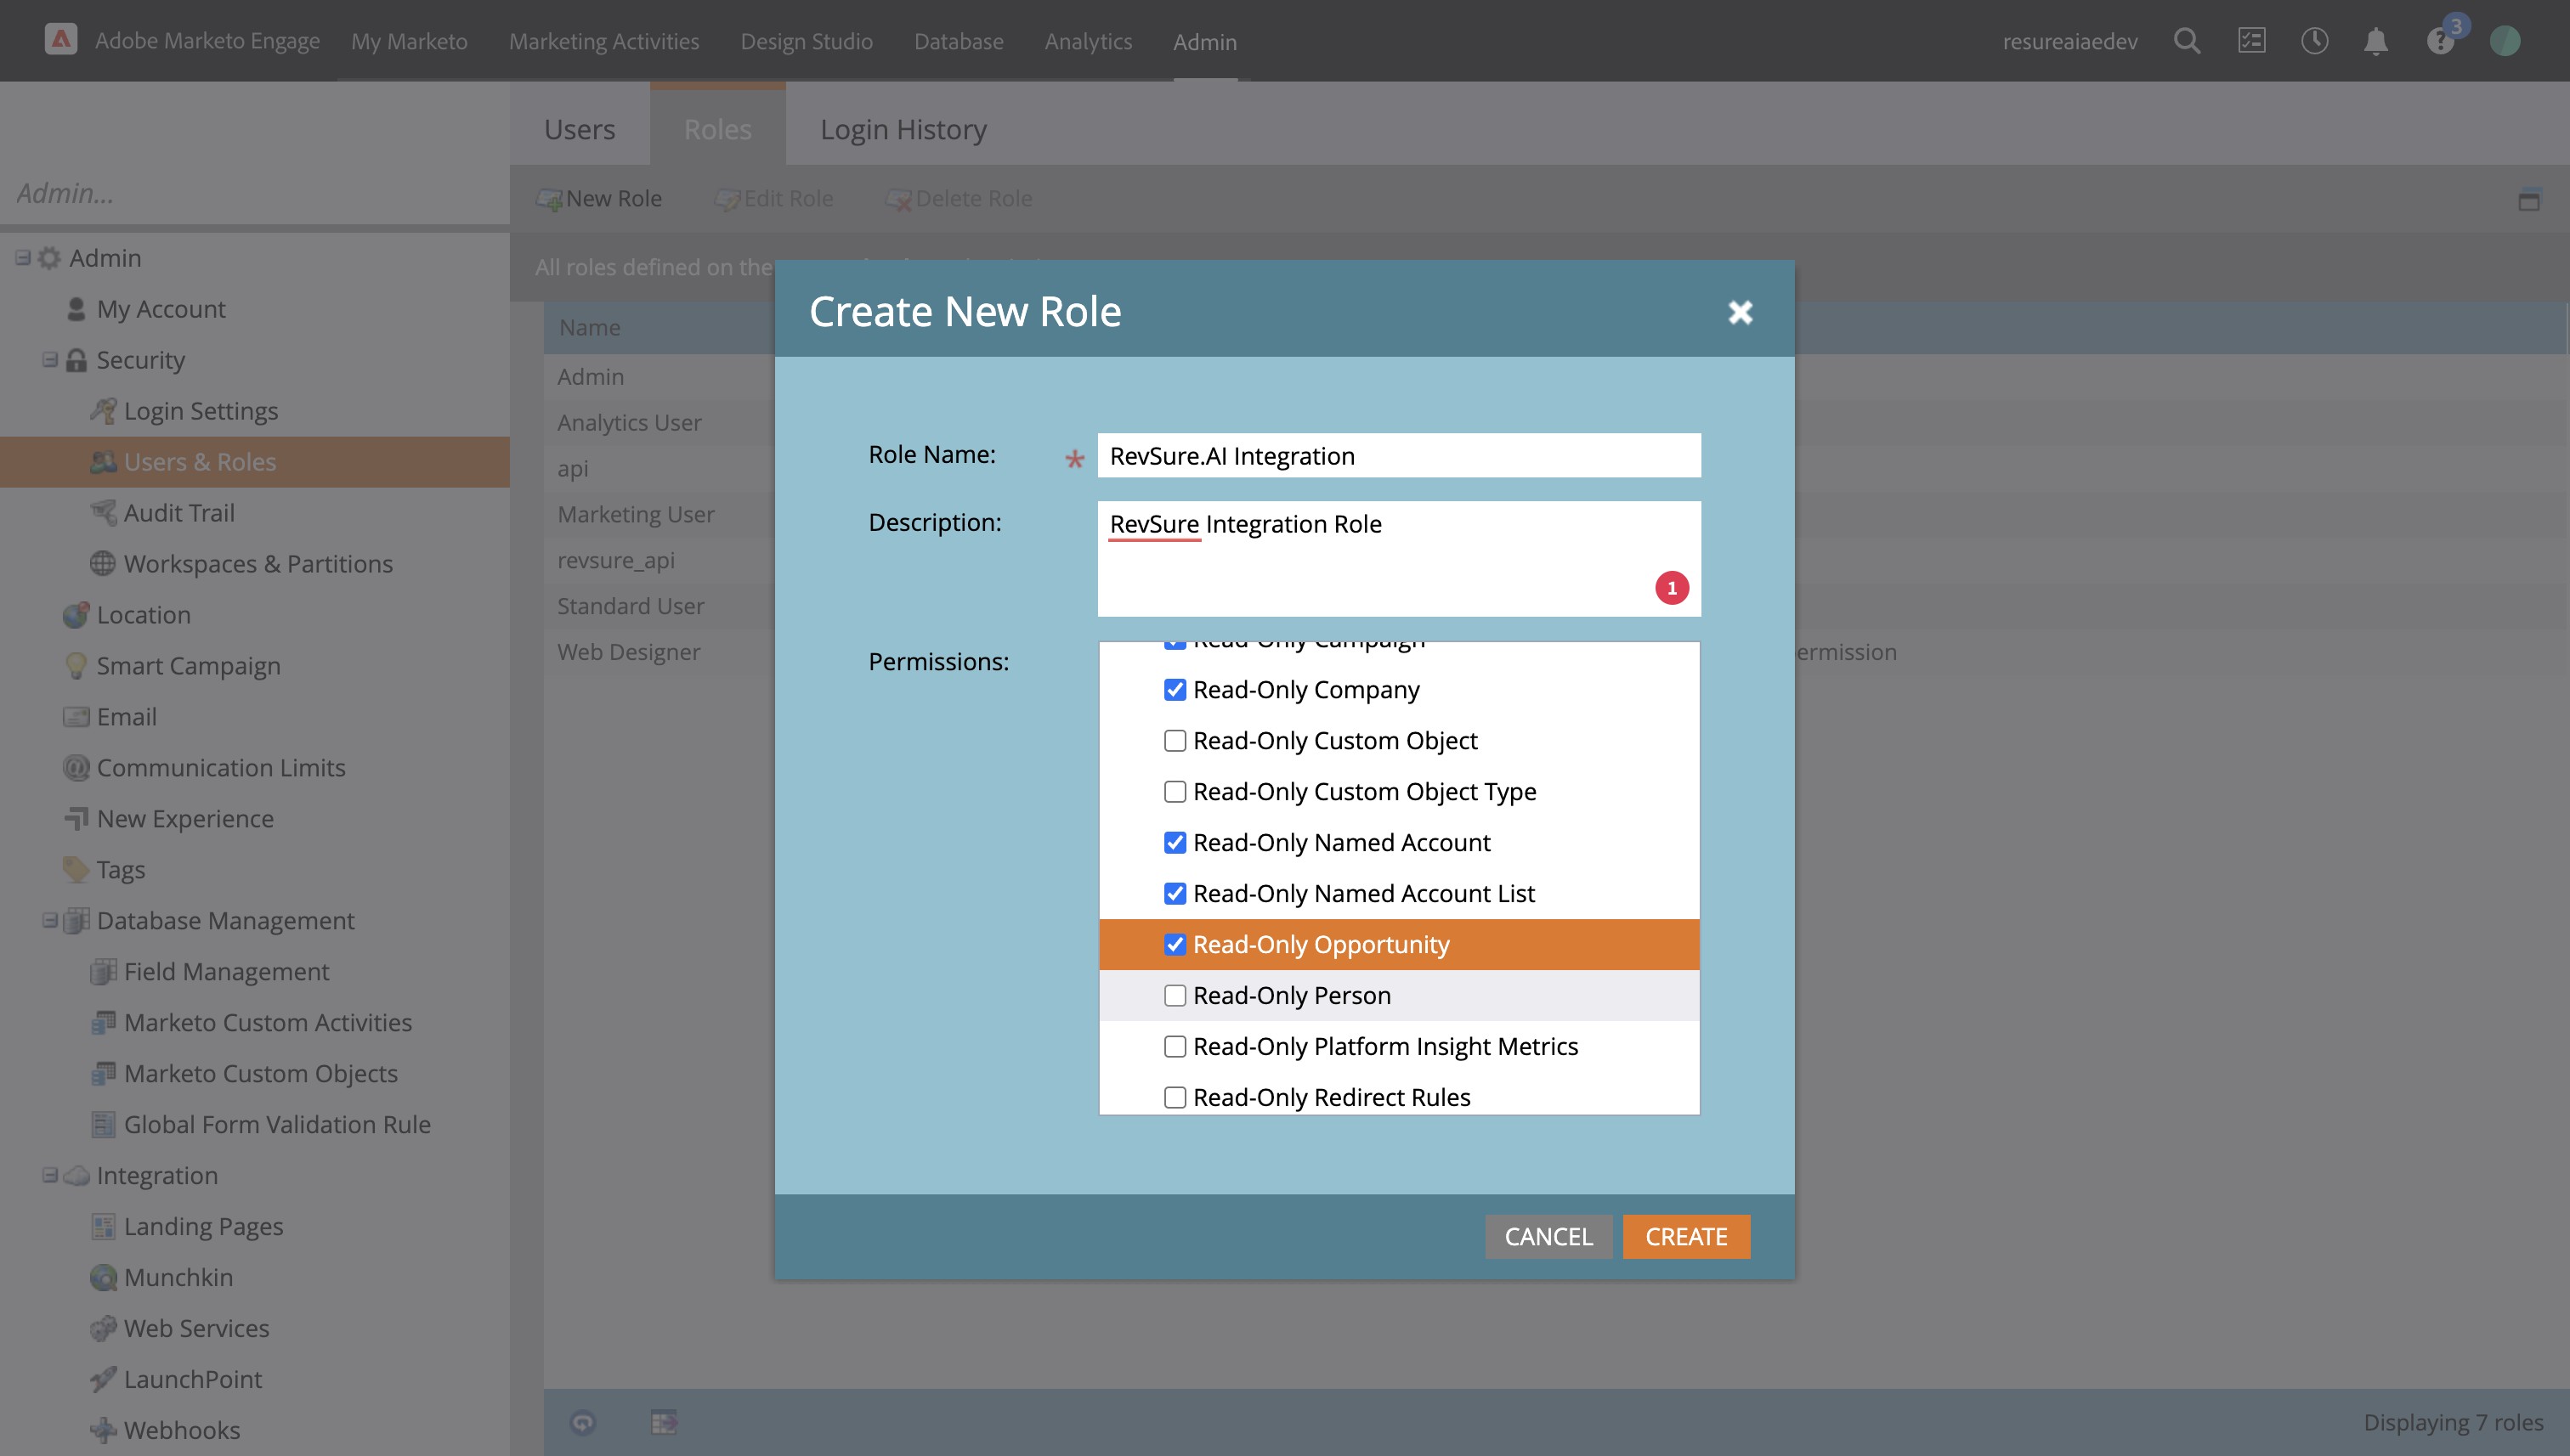Screen dimensions: 2570x1456
Task: Close the Create New Role dialog
Action: click(1740, 312)
